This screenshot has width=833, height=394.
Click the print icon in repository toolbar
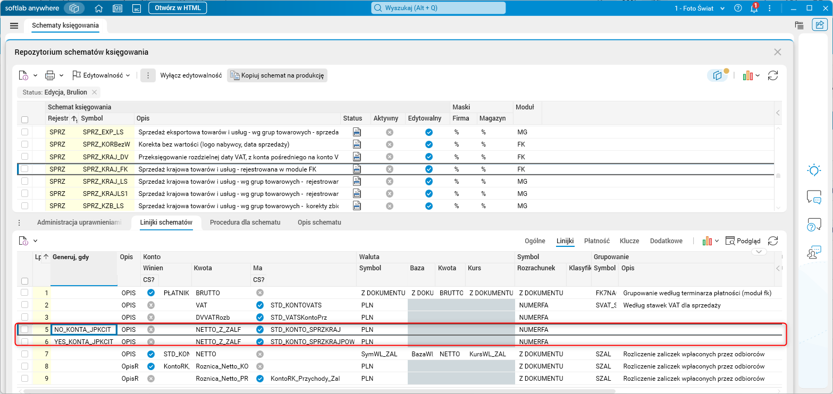pos(50,75)
